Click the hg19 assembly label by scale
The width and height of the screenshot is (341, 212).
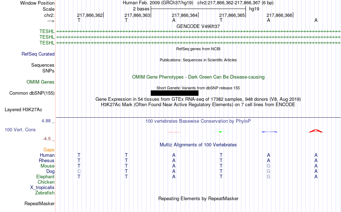click(x=254, y=9)
